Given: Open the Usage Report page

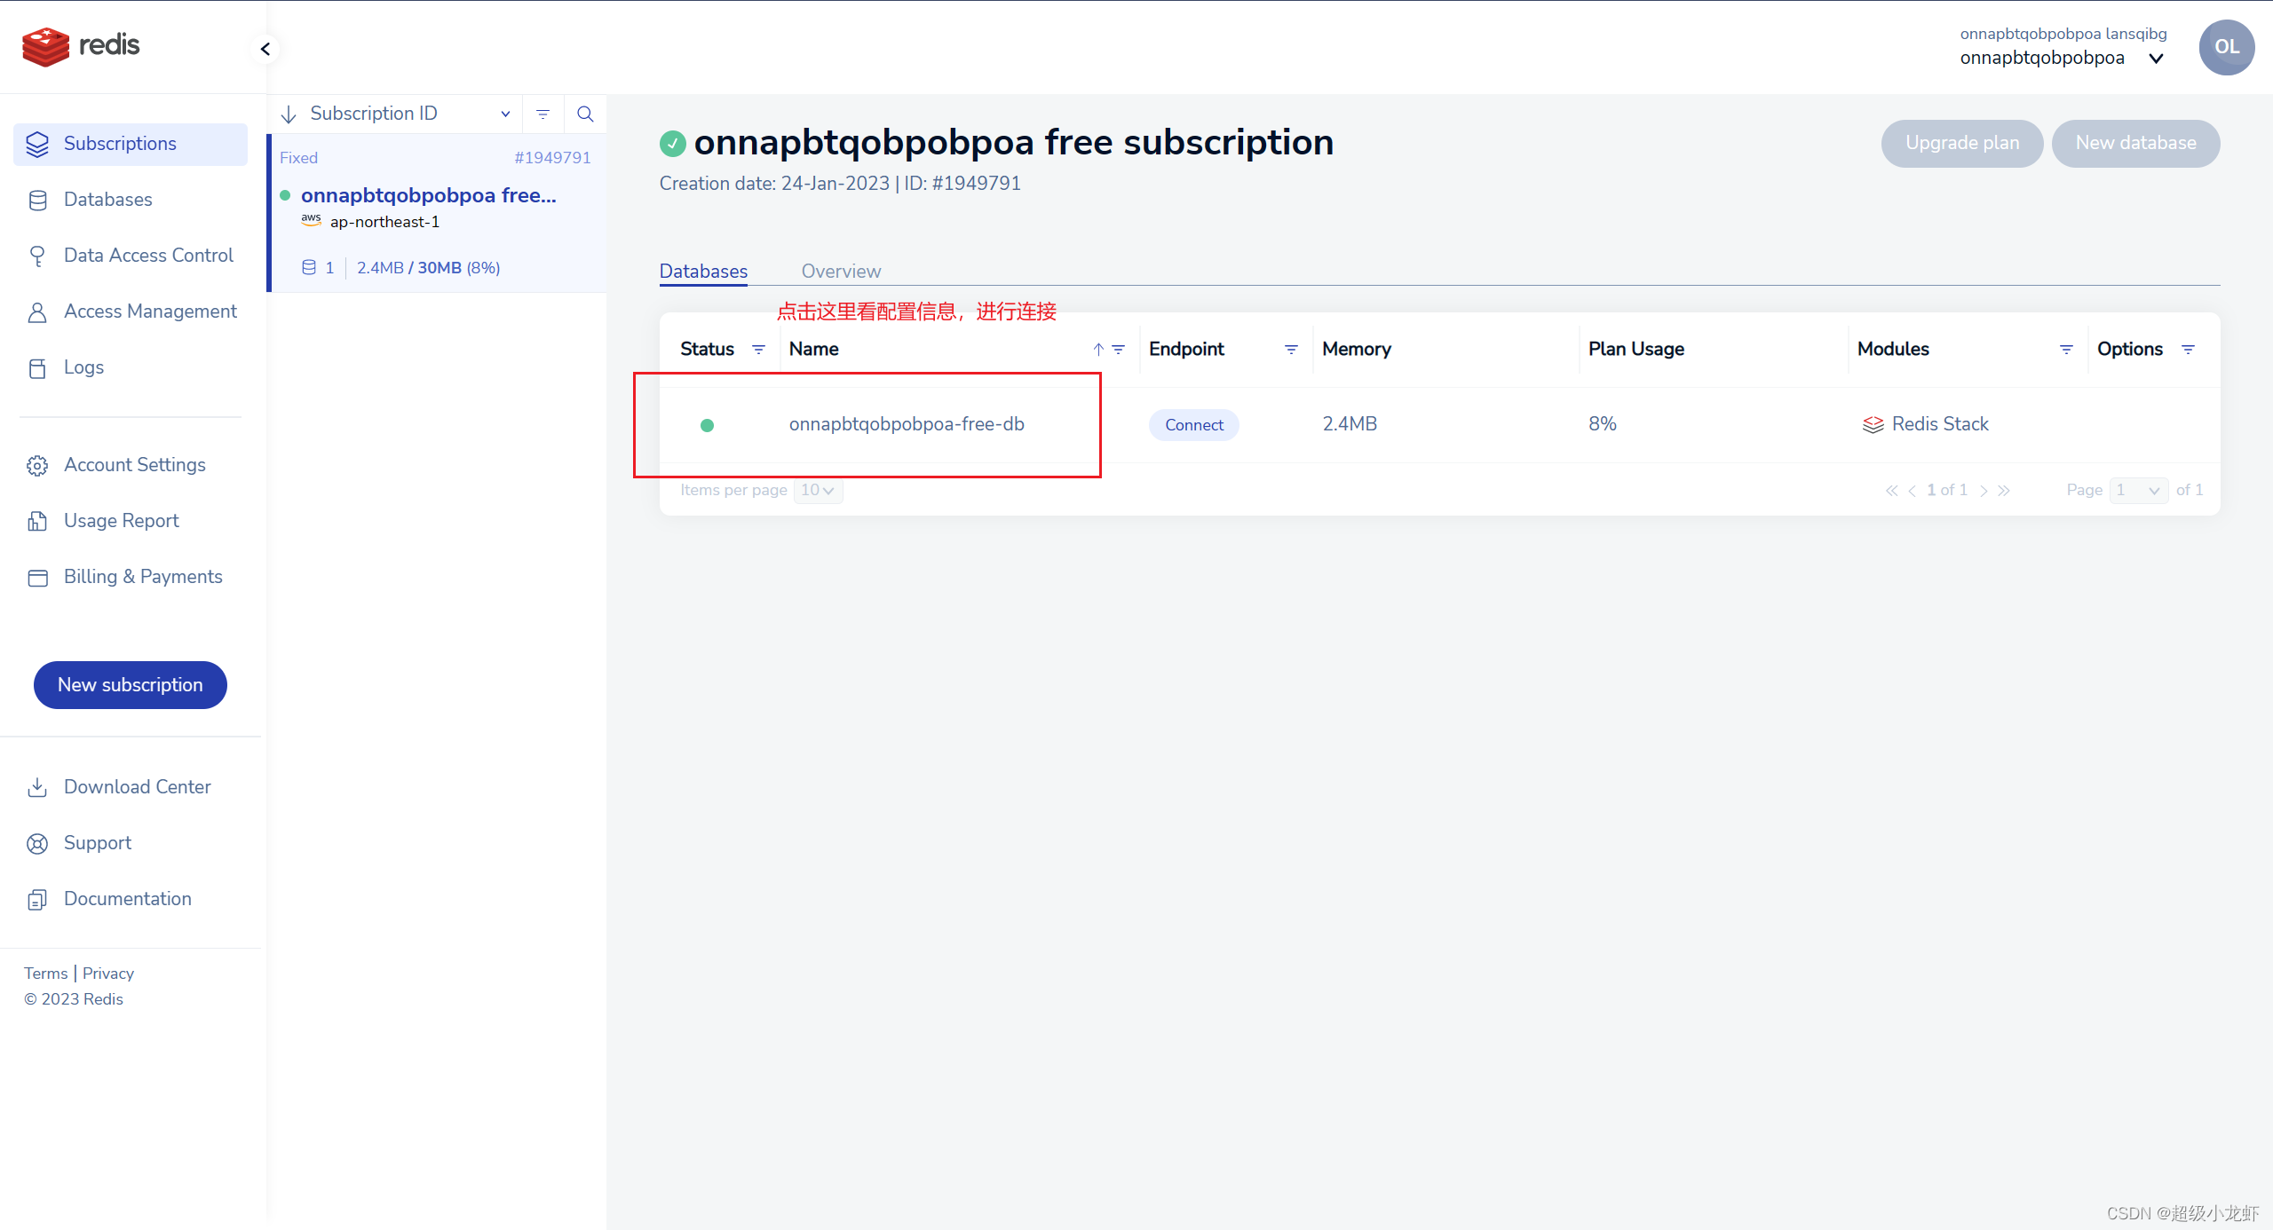Looking at the screenshot, I should point(121,521).
